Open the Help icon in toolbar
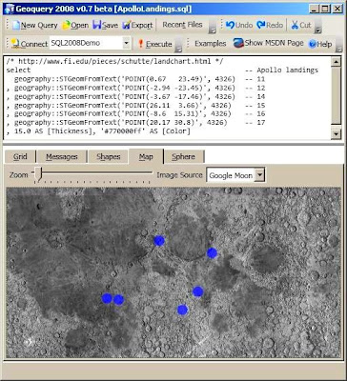 313,44
